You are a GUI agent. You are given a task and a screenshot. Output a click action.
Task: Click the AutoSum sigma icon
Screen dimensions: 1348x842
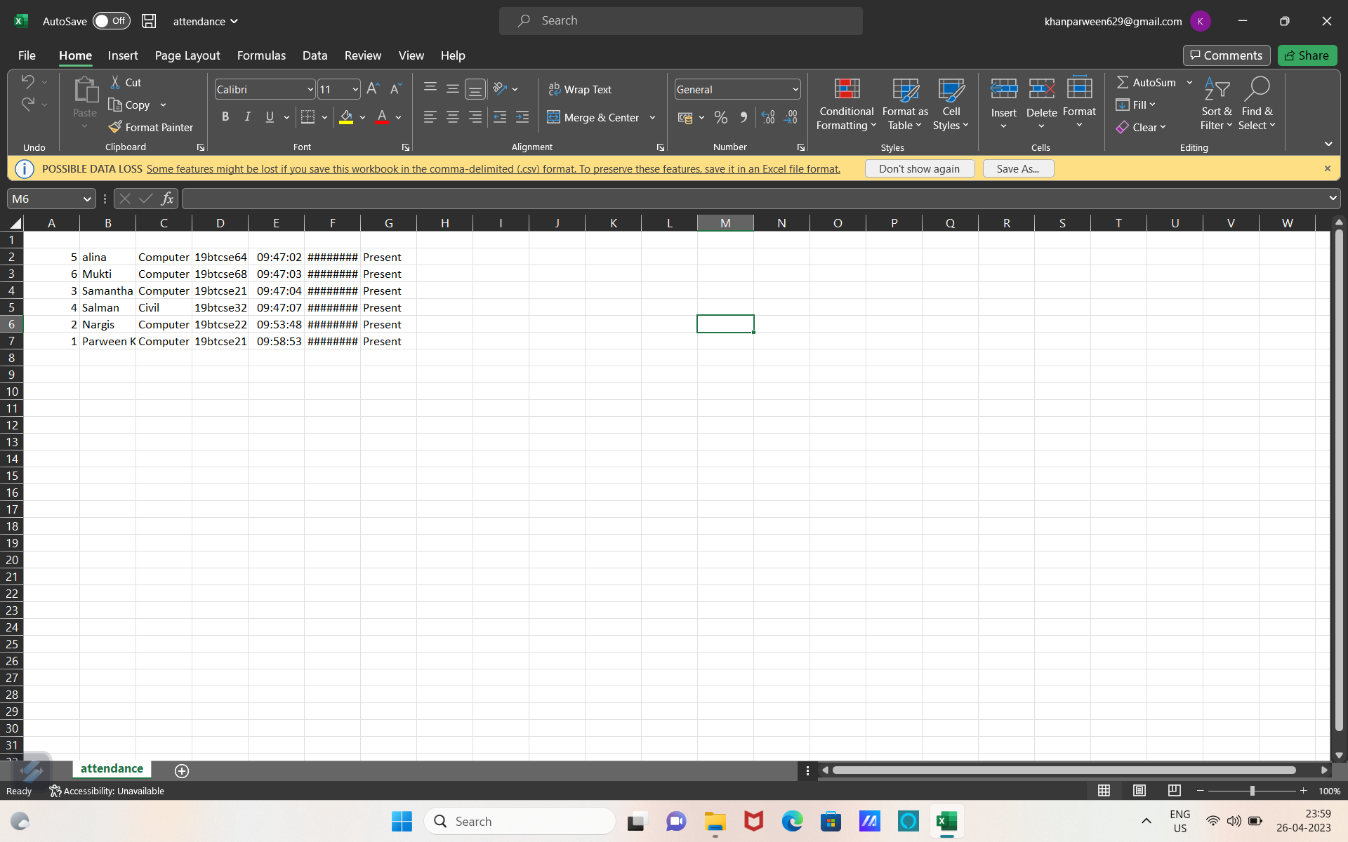click(x=1123, y=82)
